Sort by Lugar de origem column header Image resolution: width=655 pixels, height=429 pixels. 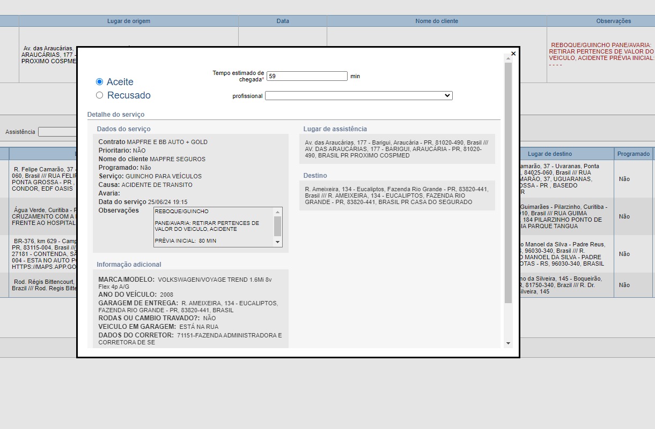(x=129, y=21)
